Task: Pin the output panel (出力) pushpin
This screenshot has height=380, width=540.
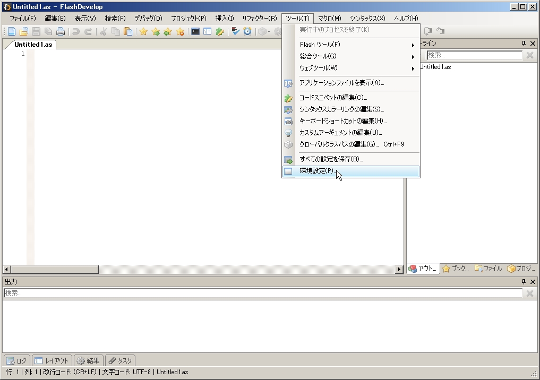Action: click(x=524, y=282)
